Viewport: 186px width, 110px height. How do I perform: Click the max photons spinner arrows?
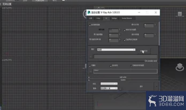[x=155, y=25]
